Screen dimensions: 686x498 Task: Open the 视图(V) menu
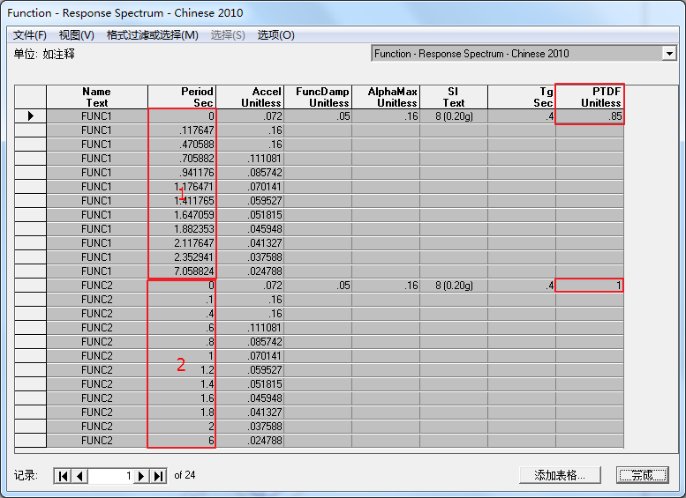click(x=76, y=35)
